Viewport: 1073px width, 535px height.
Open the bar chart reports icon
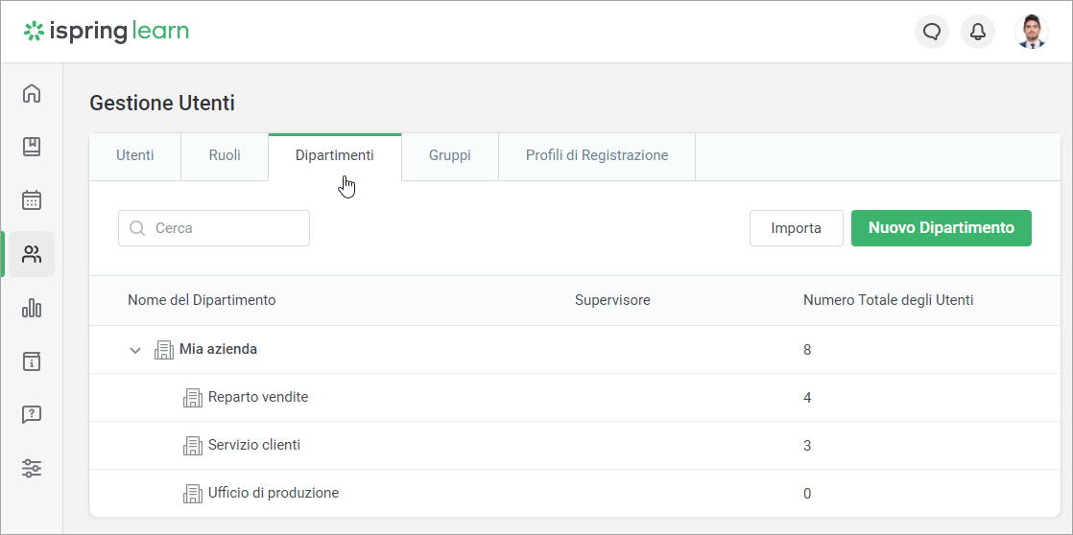(32, 308)
